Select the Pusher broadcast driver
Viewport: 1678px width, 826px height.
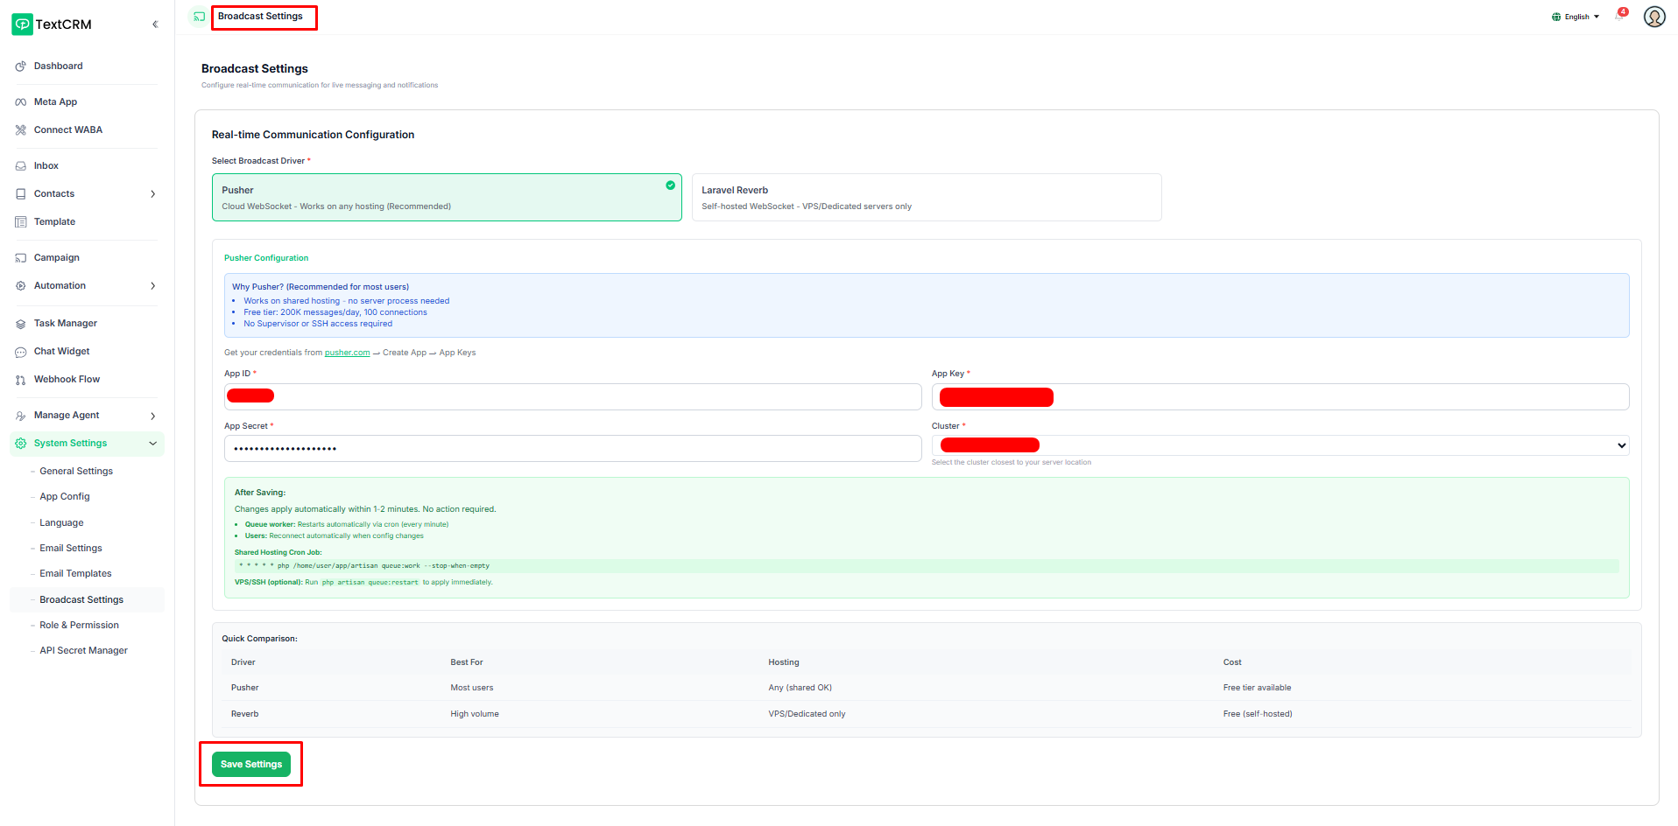pyautogui.click(x=446, y=198)
